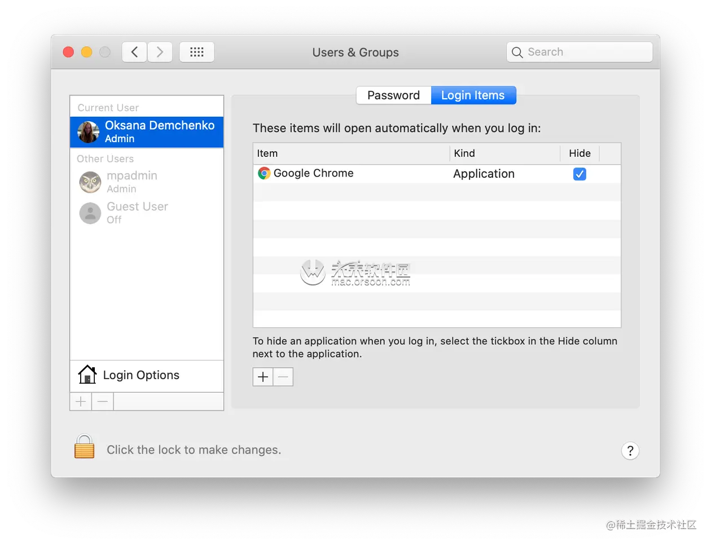711x545 pixels.
Task: Select the mpadmin user account
Action: point(147,182)
